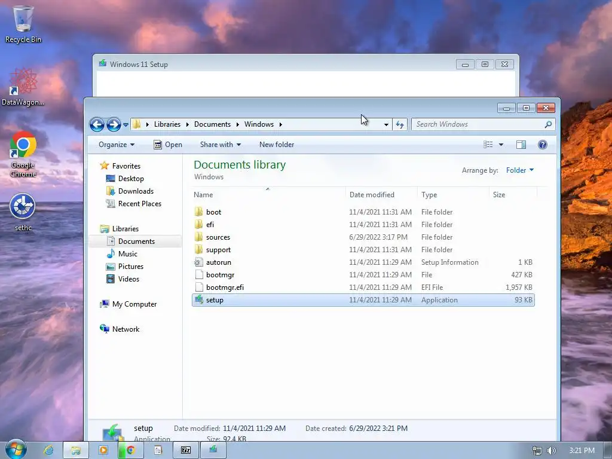
Task: Select the efi folder icon
Action: (x=198, y=225)
